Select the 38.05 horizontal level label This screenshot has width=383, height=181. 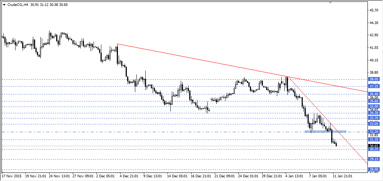[374, 79]
